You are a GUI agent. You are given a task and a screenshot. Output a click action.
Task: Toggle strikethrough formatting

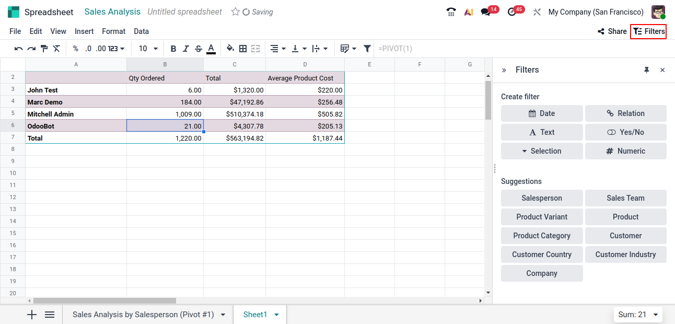199,49
